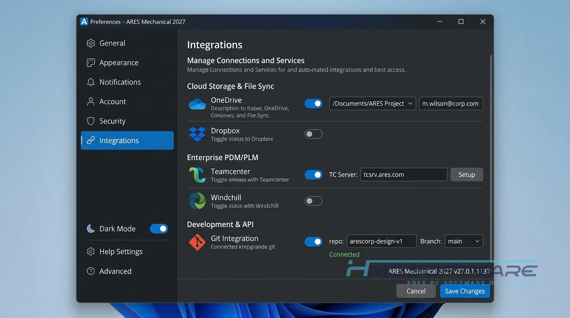The width and height of the screenshot is (570, 318).
Task: Click the Development & API heading
Action: tap(220, 224)
